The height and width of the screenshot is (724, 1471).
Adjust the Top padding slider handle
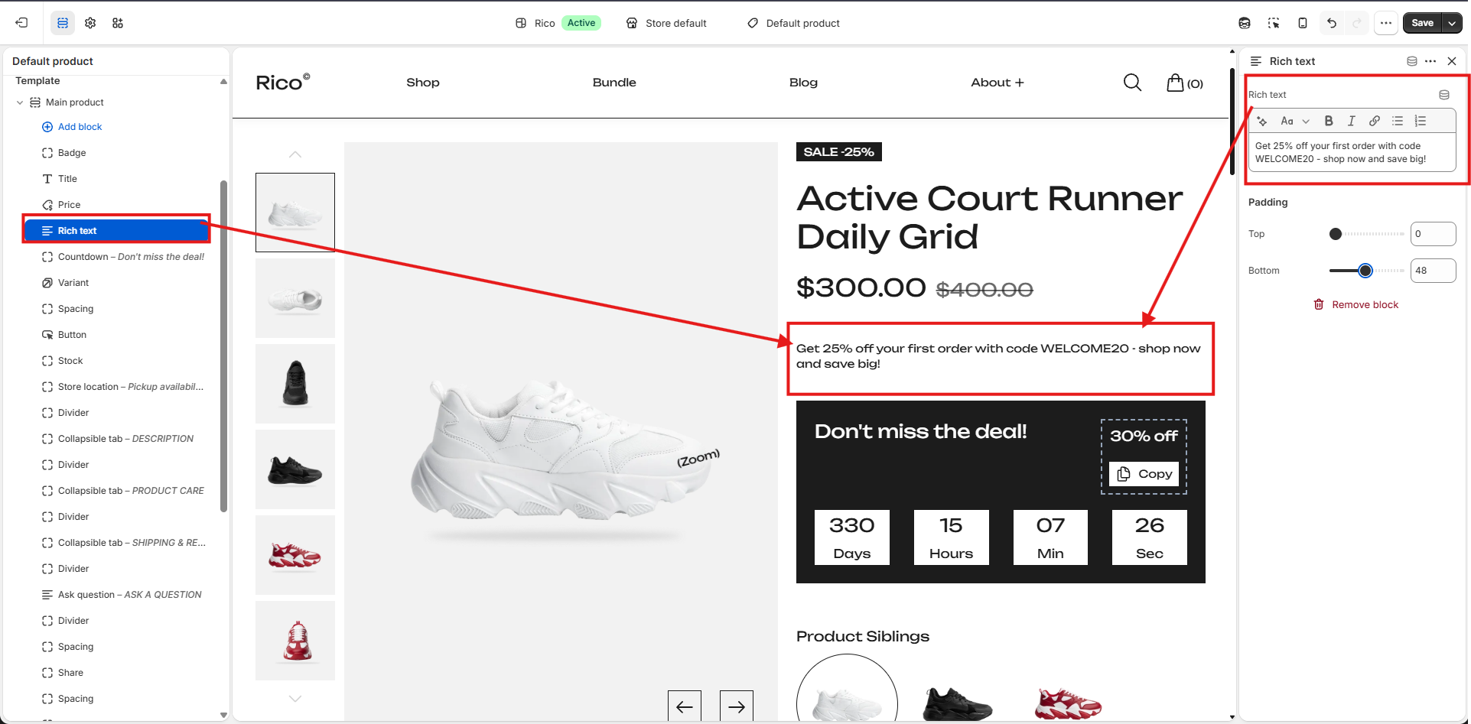point(1336,234)
